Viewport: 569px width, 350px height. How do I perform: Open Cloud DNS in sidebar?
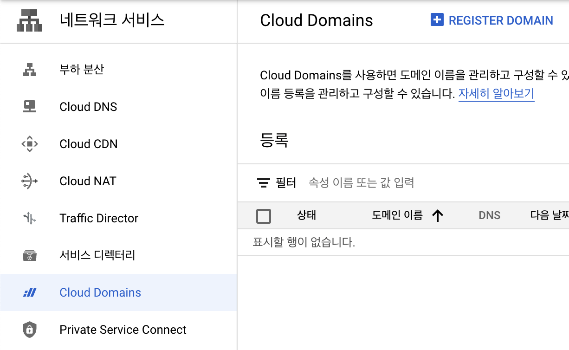118,107
